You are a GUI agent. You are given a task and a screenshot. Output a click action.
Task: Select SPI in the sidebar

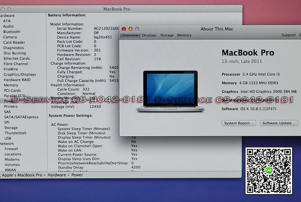pos(7,122)
